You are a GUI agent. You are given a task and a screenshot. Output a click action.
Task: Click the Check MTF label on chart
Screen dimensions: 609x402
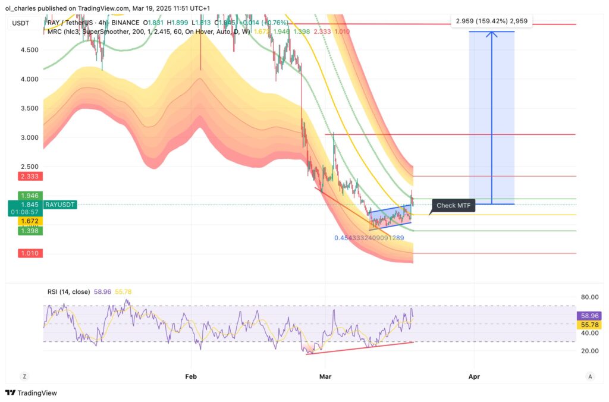point(454,205)
